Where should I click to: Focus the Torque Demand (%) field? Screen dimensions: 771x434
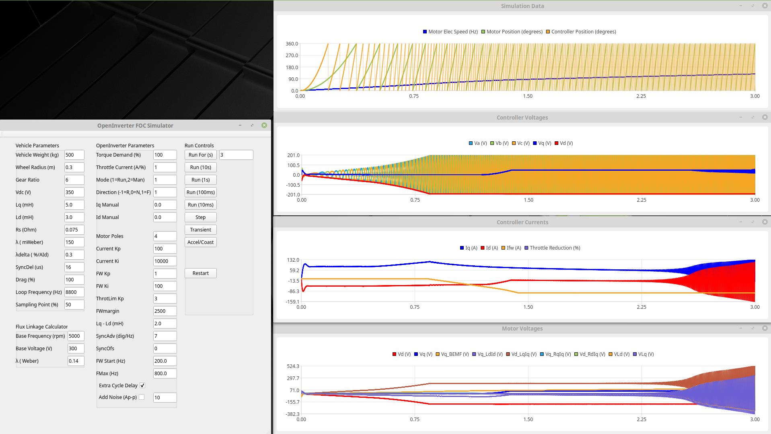point(164,155)
